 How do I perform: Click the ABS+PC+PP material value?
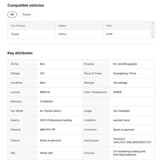48,130
